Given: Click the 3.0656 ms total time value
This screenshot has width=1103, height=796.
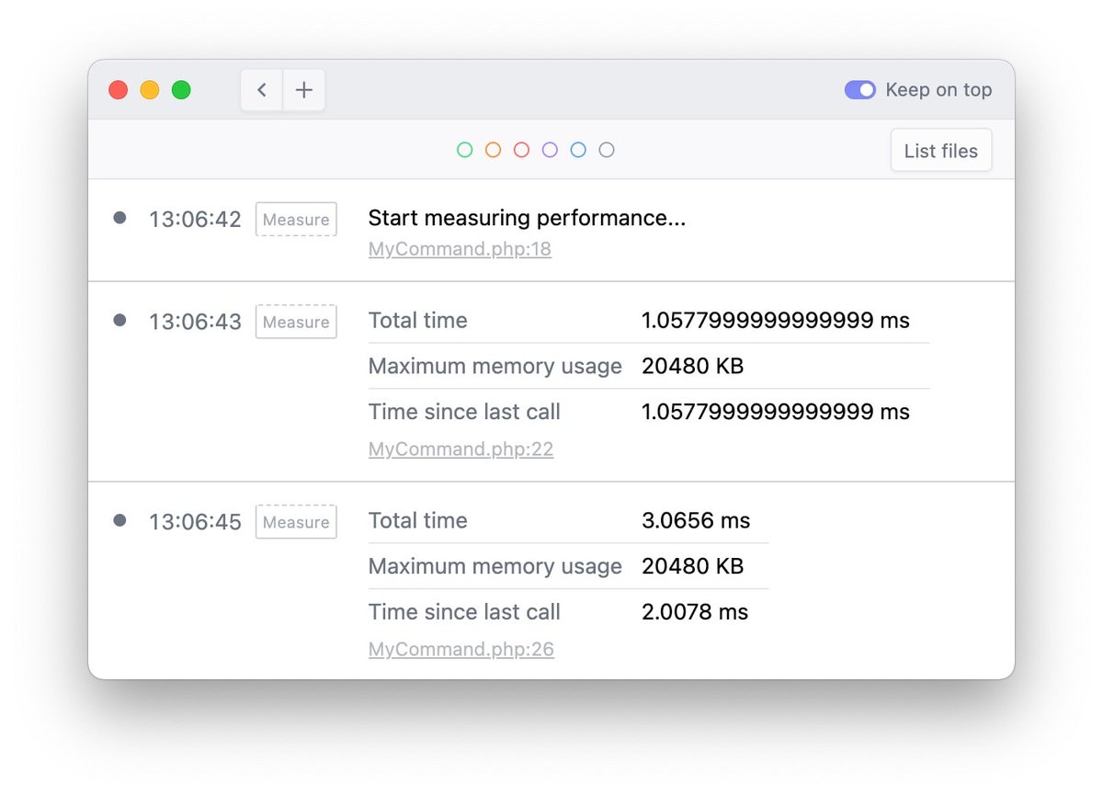Looking at the screenshot, I should (x=696, y=521).
